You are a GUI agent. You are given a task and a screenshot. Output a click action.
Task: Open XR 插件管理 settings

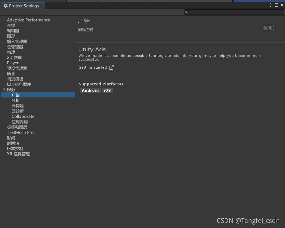[x=18, y=154]
